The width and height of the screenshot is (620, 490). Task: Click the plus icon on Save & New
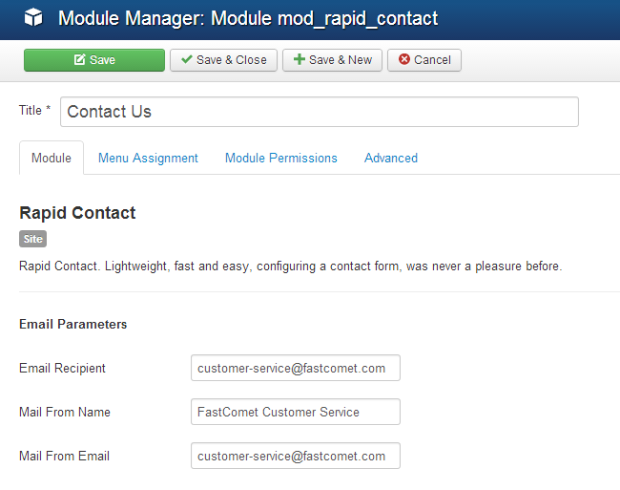tap(299, 60)
